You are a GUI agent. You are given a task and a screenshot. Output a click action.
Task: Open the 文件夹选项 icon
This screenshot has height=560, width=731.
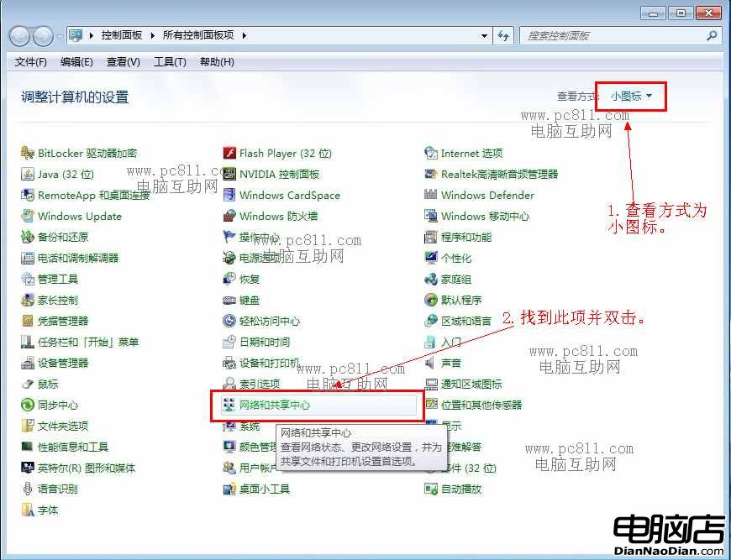pyautogui.click(x=28, y=426)
